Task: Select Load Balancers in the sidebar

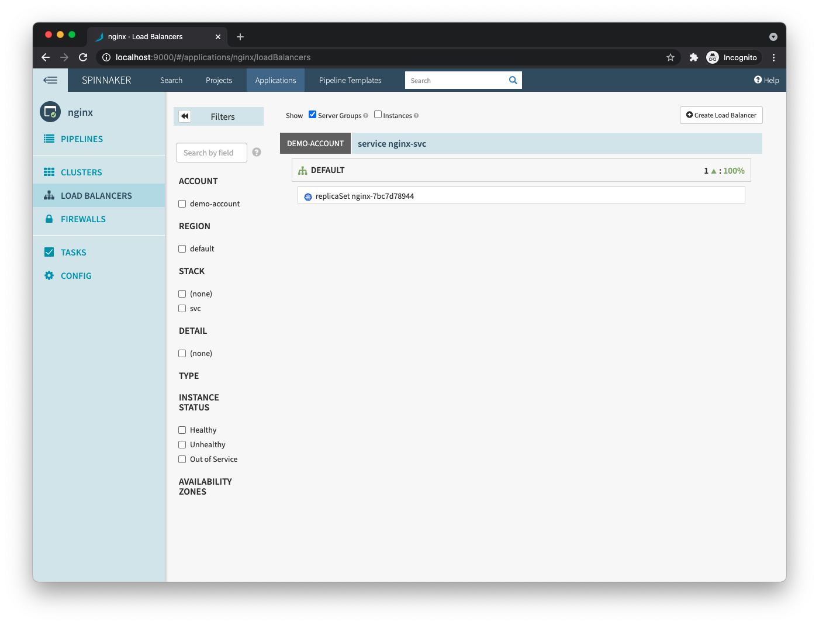Action: [99, 195]
